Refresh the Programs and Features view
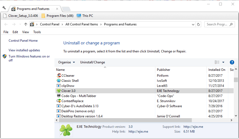 (x=198, y=24)
